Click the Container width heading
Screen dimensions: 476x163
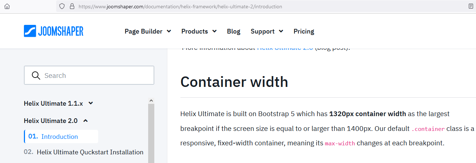coord(234,82)
